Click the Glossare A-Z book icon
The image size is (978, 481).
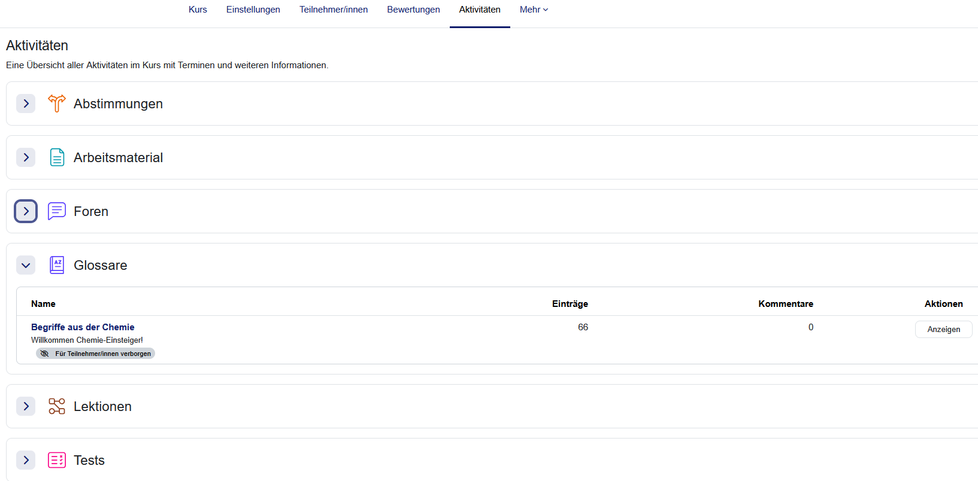57,265
